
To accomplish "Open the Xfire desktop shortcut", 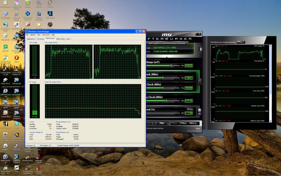I will pos(17,168).
